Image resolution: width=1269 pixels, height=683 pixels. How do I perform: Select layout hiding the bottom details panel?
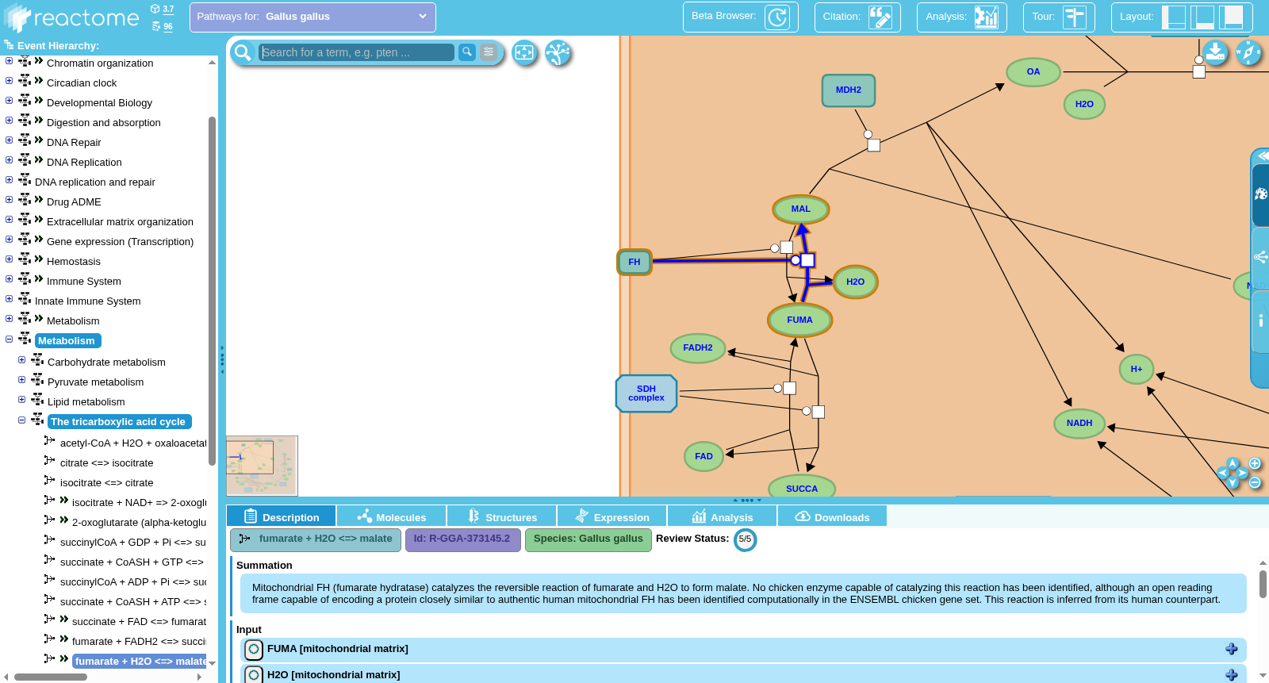[1202, 17]
